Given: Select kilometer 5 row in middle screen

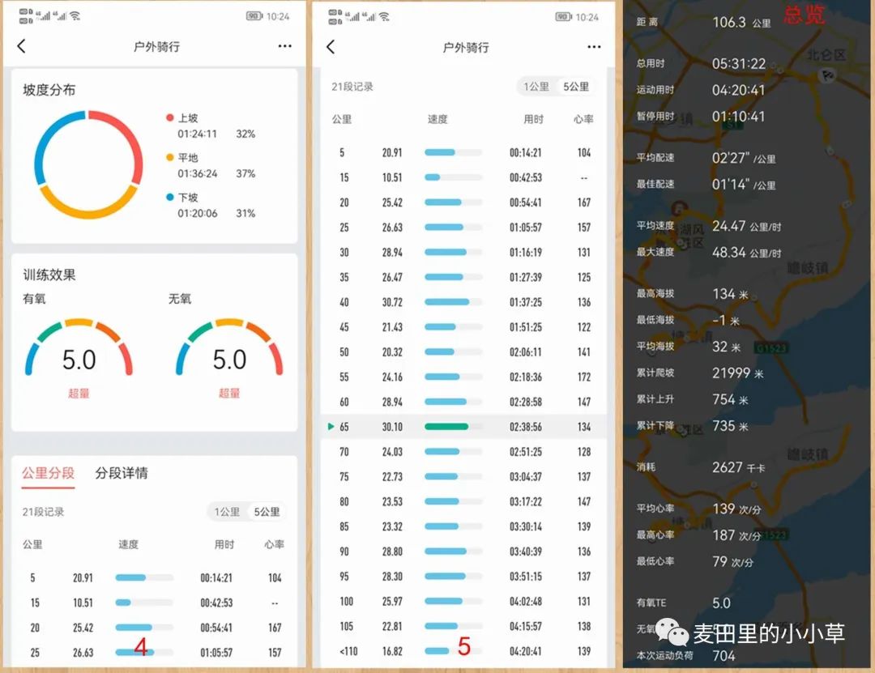Looking at the screenshot, I should coord(463,152).
